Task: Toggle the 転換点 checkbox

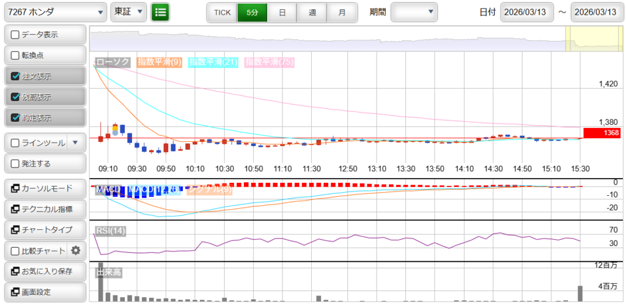Action: point(15,55)
